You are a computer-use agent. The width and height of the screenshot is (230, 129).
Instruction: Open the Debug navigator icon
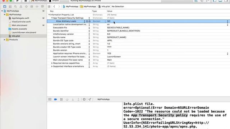point(32,6)
